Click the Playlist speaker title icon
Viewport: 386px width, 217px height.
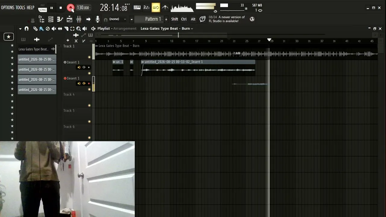[x=93, y=29]
